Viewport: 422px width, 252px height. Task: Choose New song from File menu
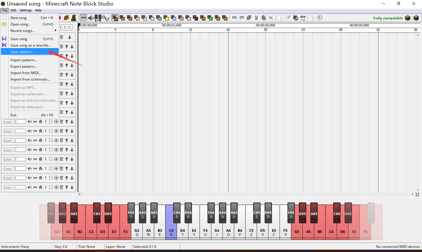[30, 18]
